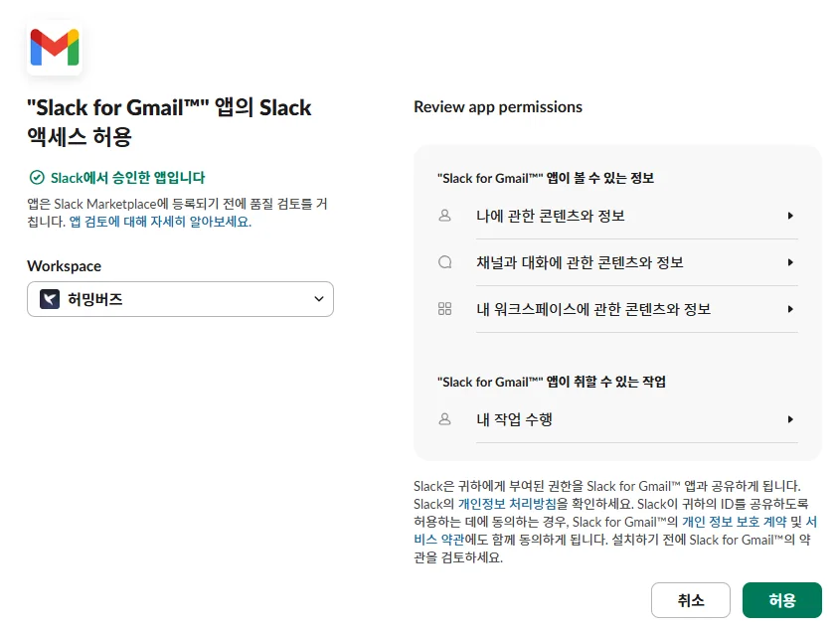Image resolution: width=836 pixels, height=630 pixels.
Task: Click the person icon beside 나에 관한 콘텐츠와 정보
Action: point(444,216)
